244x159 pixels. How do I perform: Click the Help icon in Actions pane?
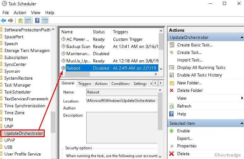click(x=172, y=114)
